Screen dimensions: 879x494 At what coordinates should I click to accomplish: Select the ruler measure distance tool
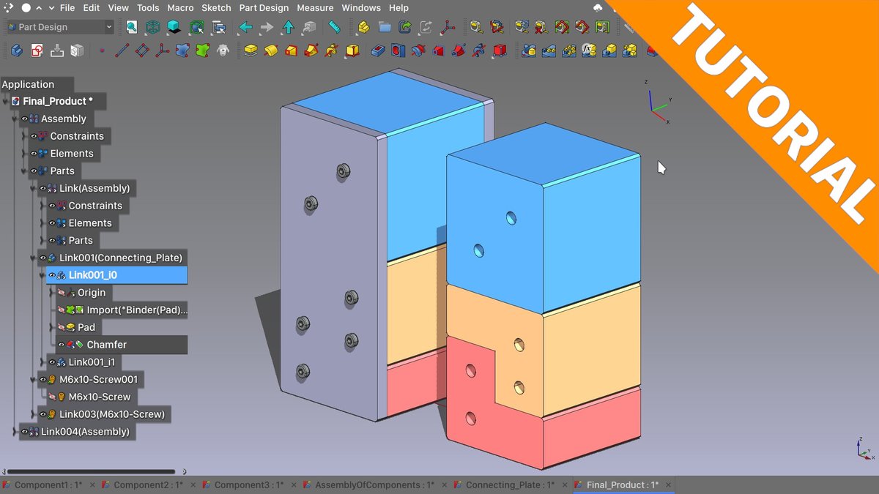[x=335, y=27]
